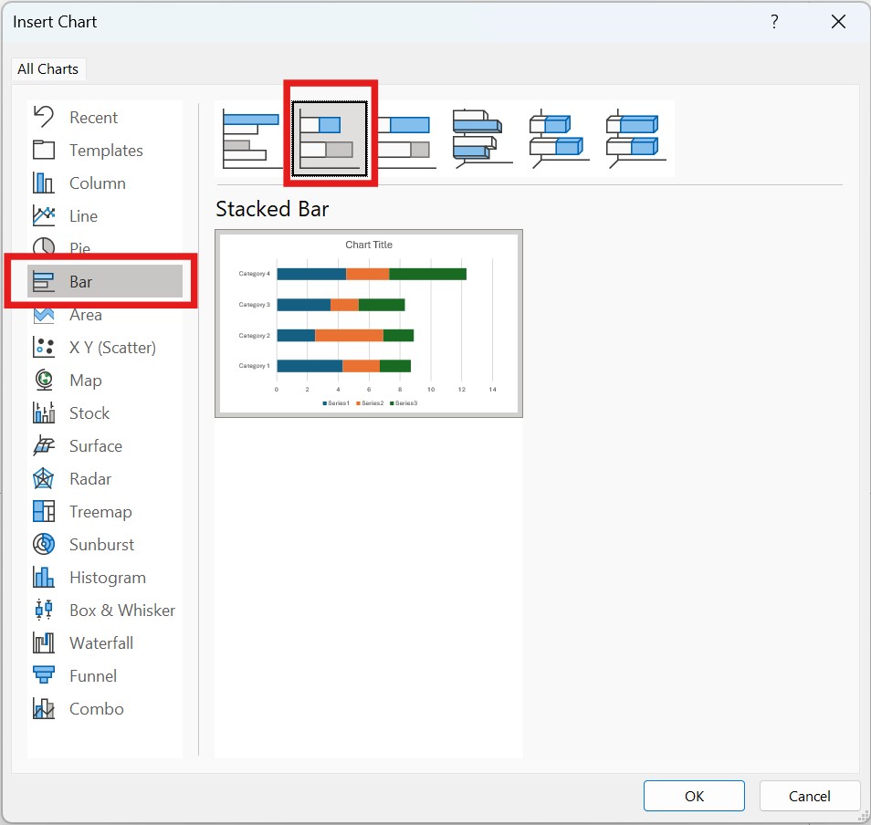
Task: Click the Map chart globe icon
Action: [43, 380]
